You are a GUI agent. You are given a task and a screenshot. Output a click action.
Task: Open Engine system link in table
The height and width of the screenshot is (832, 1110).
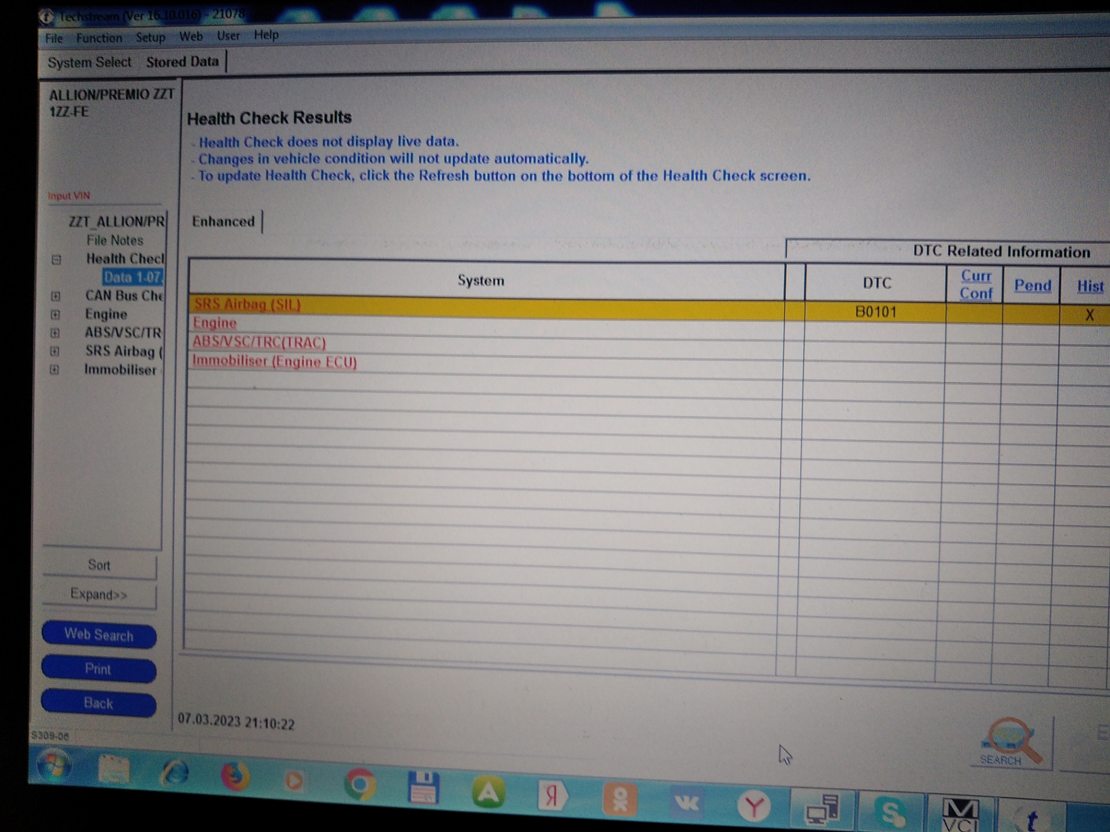[214, 323]
